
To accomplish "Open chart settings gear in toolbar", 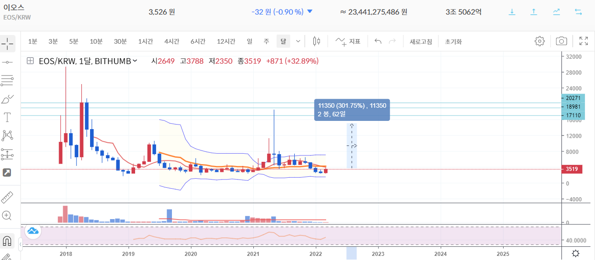I will click(540, 41).
